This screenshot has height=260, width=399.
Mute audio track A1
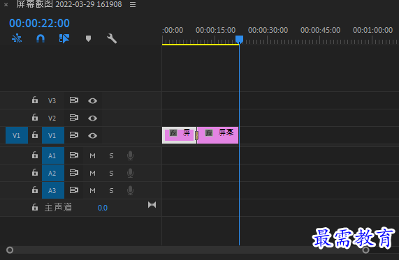coord(92,155)
